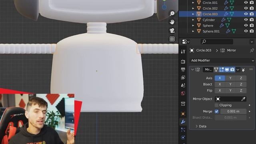Disable Sphere.001 in renders camera icon
This screenshot has height=144, width=256.
pyautogui.click(x=252, y=31)
